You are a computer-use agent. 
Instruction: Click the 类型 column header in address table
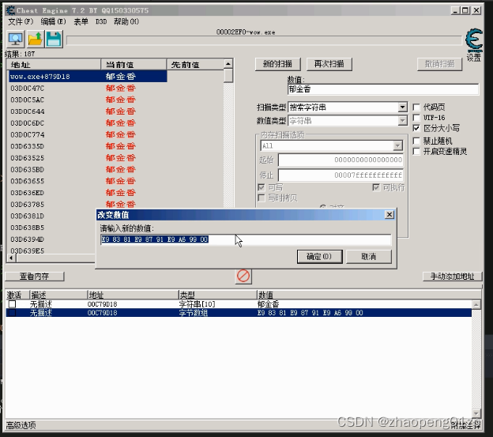click(217, 295)
